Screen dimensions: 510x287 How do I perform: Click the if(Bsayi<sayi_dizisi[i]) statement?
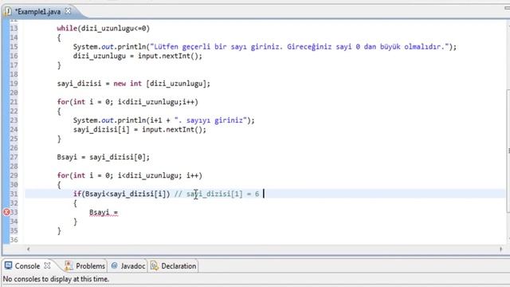coord(121,194)
